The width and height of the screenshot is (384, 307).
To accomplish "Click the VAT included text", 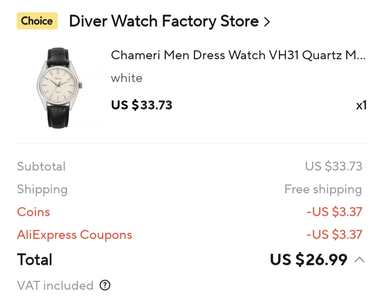I will (55, 285).
